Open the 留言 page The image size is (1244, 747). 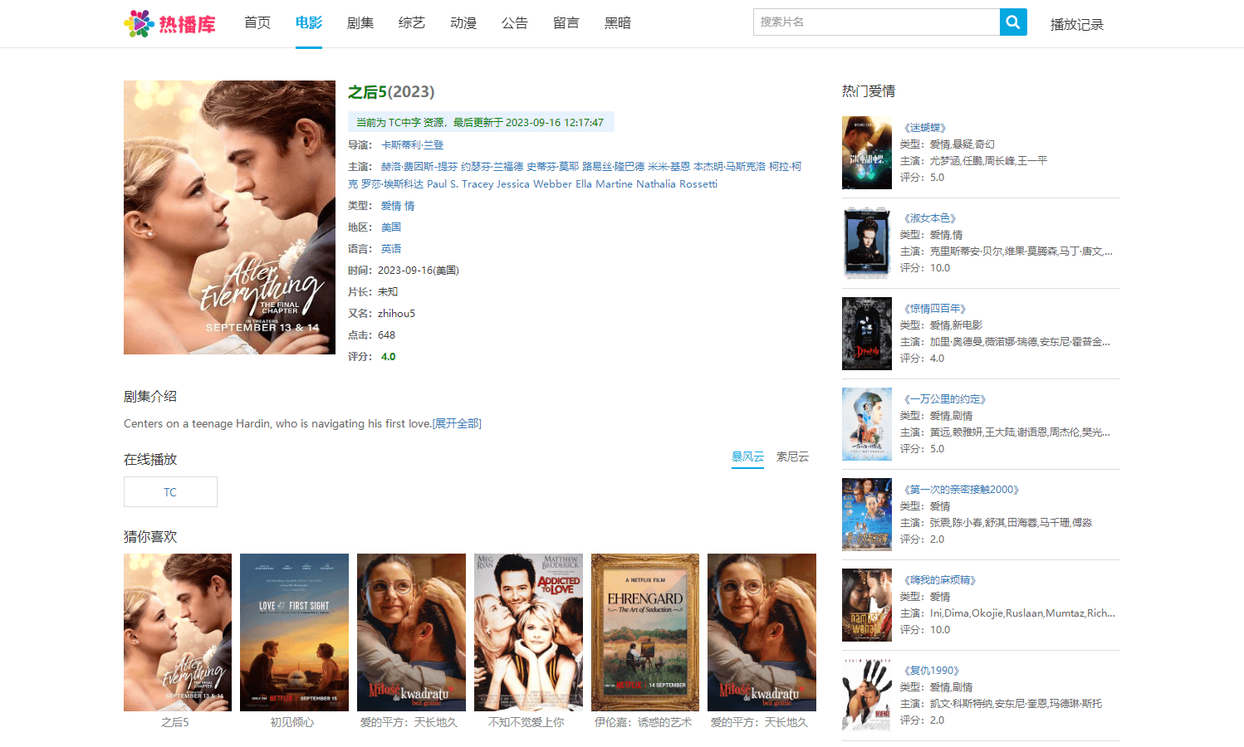[x=566, y=23]
